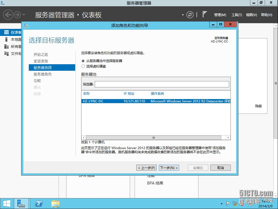Sort by 名称 column header

[86, 94]
